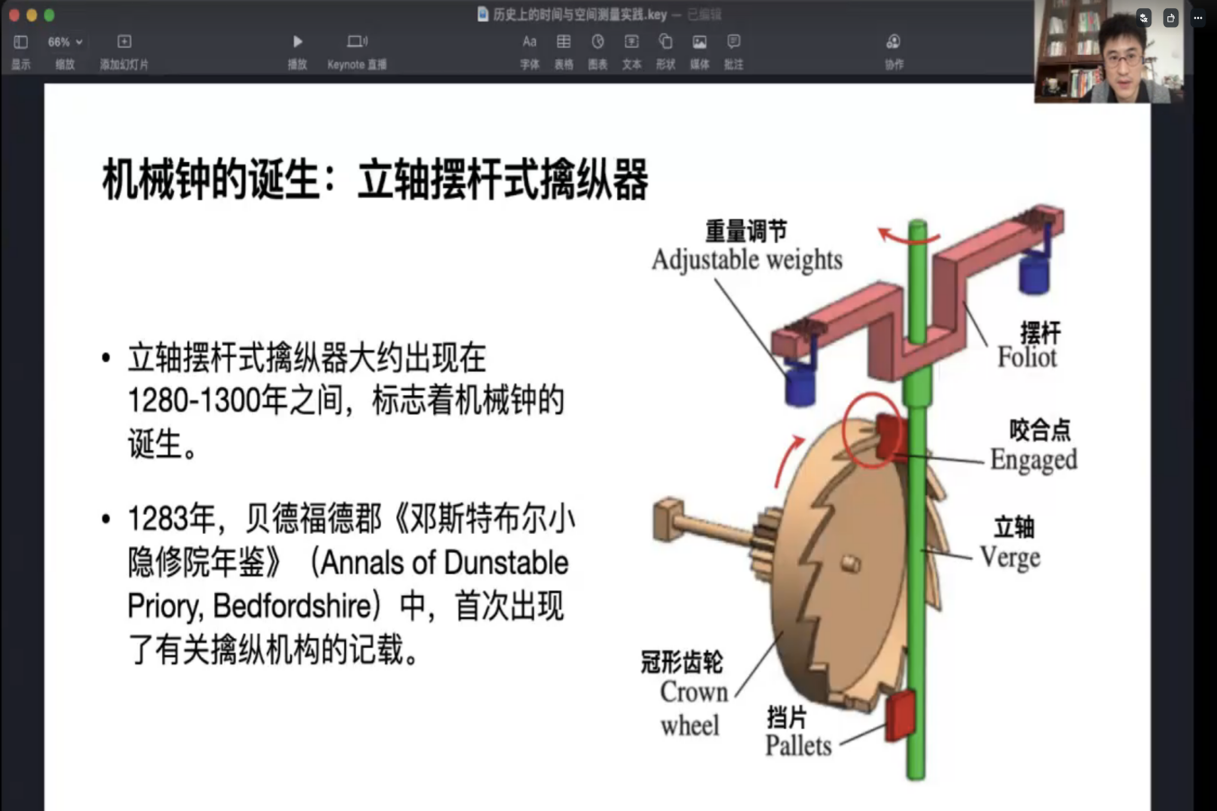This screenshot has width=1217, height=811.
Task: Click the 立轴 label above Verge
Action: (x=1013, y=527)
